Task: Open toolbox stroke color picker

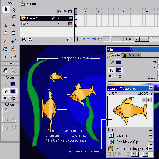Action: 13,84
